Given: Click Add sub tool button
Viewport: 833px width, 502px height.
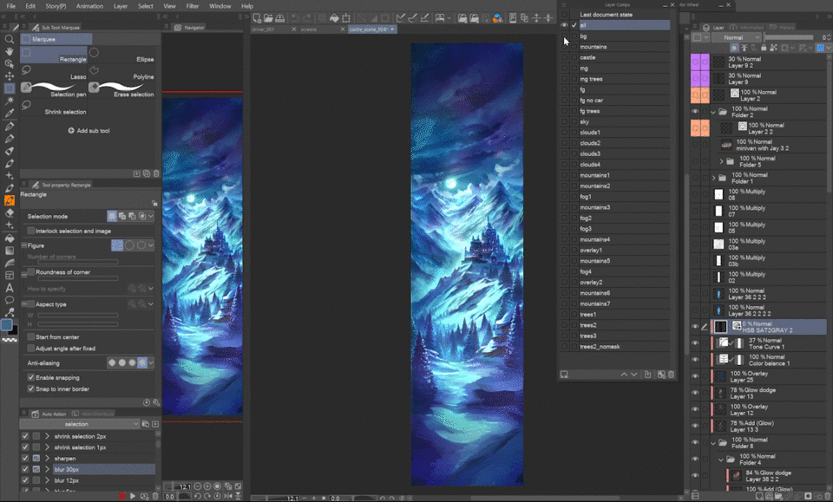Looking at the screenshot, I should pyautogui.click(x=87, y=130).
